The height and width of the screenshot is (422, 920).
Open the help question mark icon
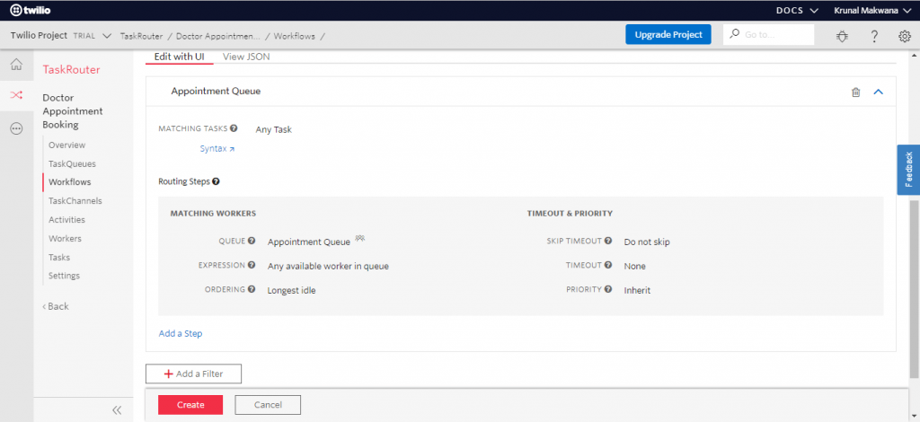click(x=874, y=36)
